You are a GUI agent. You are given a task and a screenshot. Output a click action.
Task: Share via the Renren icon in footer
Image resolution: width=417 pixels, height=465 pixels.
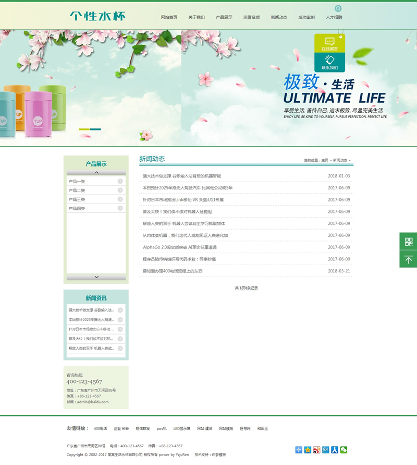pyautogui.click(x=335, y=450)
